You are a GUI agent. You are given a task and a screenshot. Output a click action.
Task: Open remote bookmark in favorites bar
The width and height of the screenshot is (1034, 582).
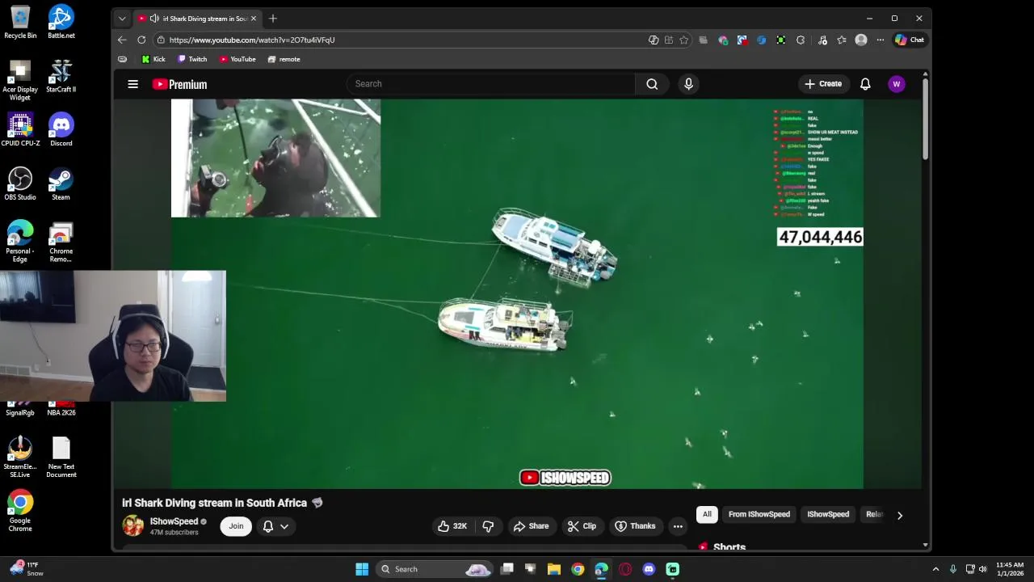coord(284,59)
